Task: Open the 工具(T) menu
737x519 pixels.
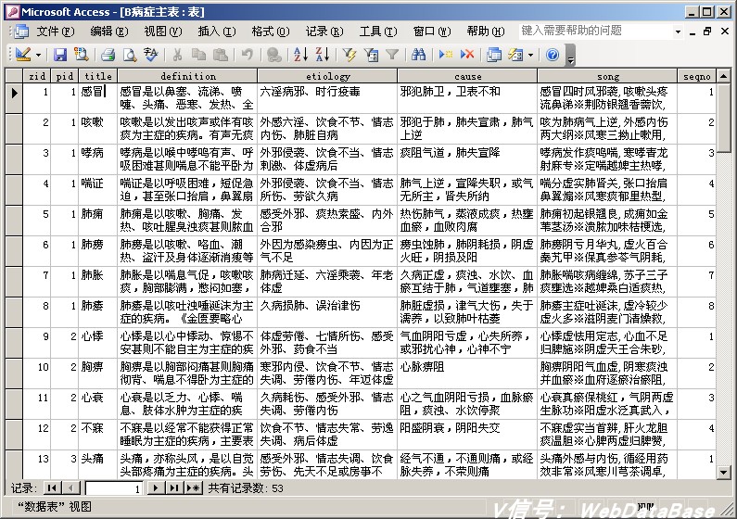Action: tap(378, 31)
